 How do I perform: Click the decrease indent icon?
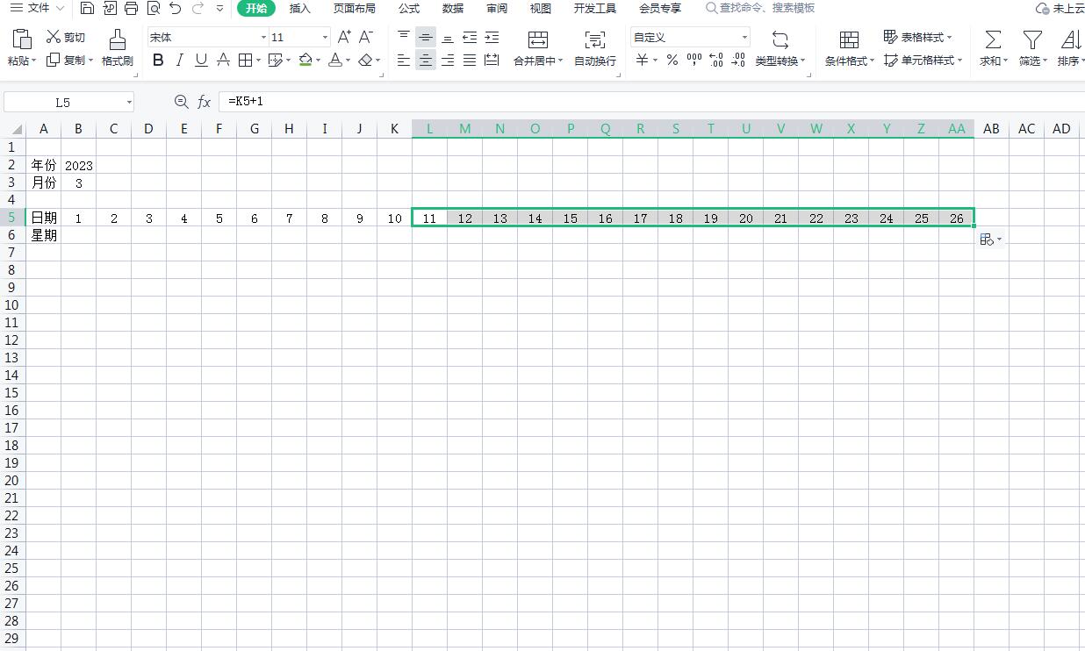coord(470,37)
